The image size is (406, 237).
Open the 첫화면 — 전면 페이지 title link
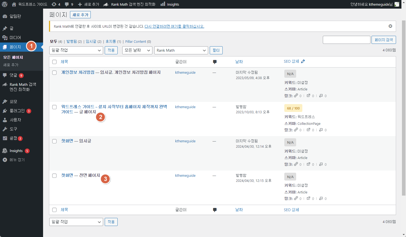pyautogui.click(x=67, y=175)
